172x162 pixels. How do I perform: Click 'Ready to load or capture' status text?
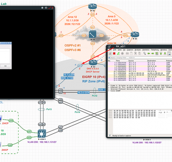(x=122, y=136)
